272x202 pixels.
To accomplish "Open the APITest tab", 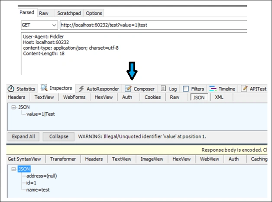I will tap(254, 89).
